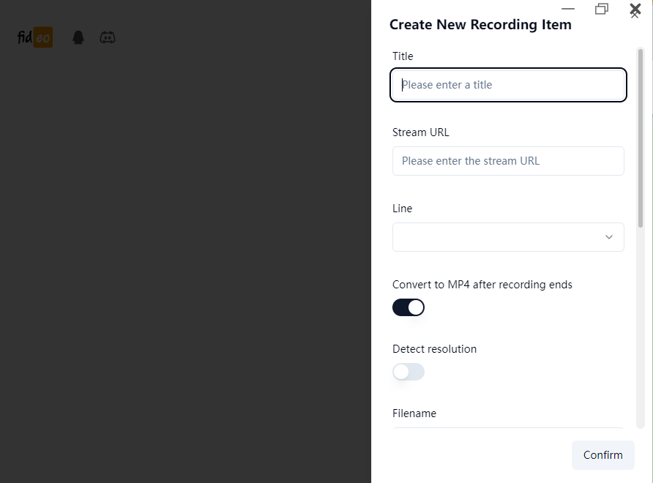Click the Create New Recording Item heading
Viewport: 653px width, 483px height.
coord(480,25)
